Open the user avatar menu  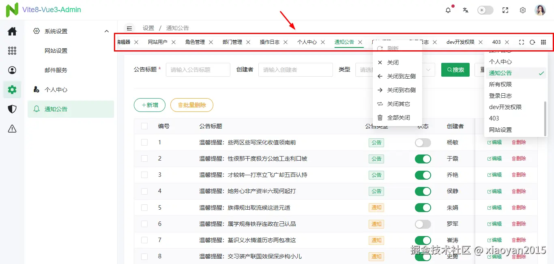click(540, 10)
